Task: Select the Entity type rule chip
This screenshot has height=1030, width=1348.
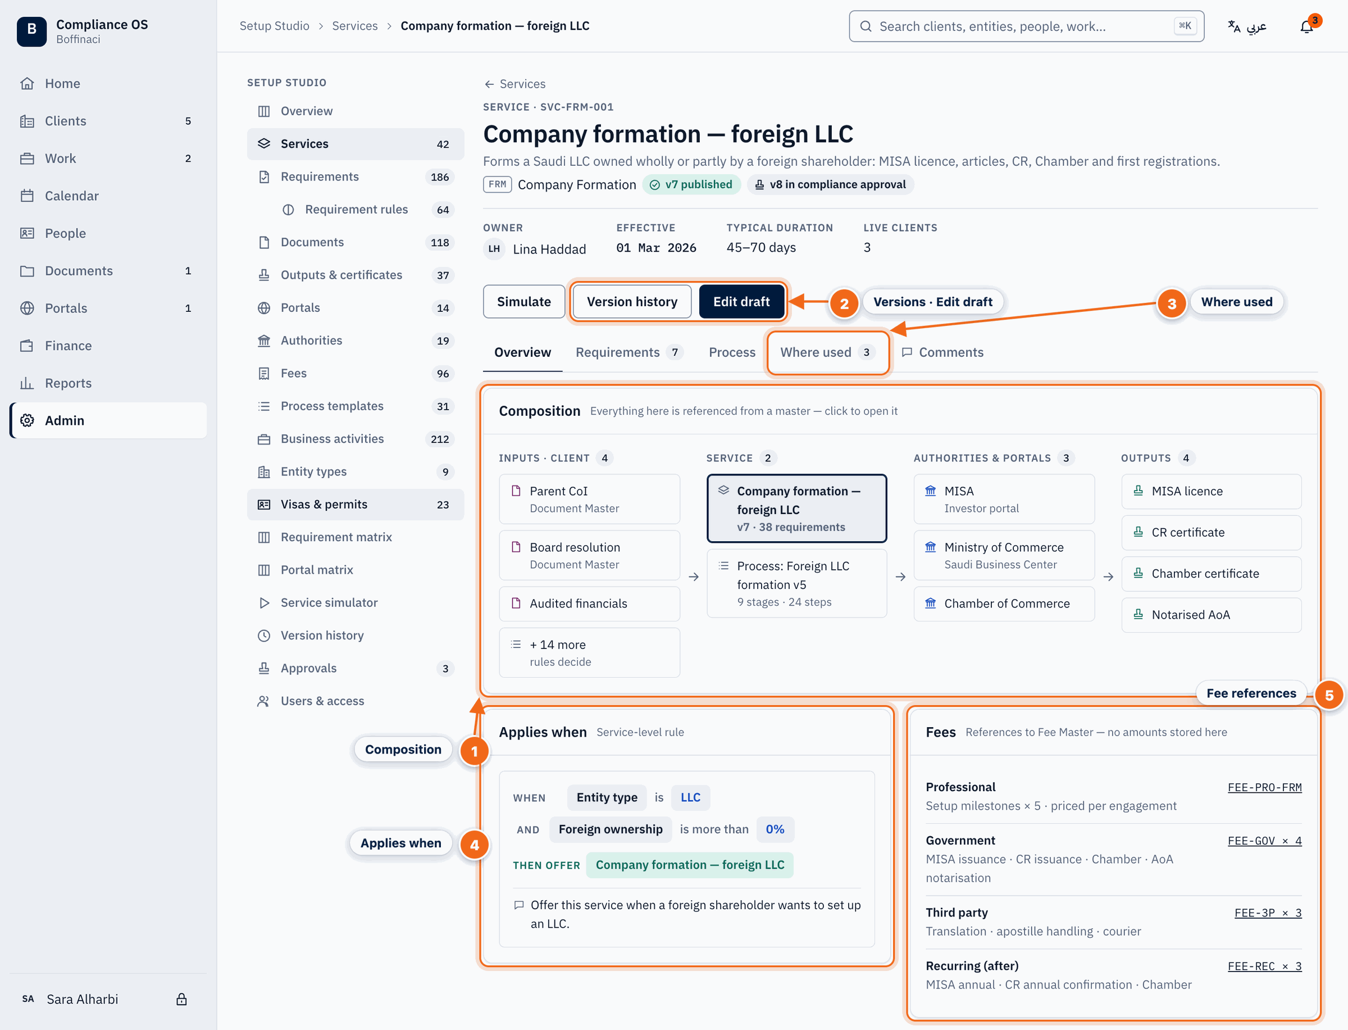Action: [x=606, y=797]
